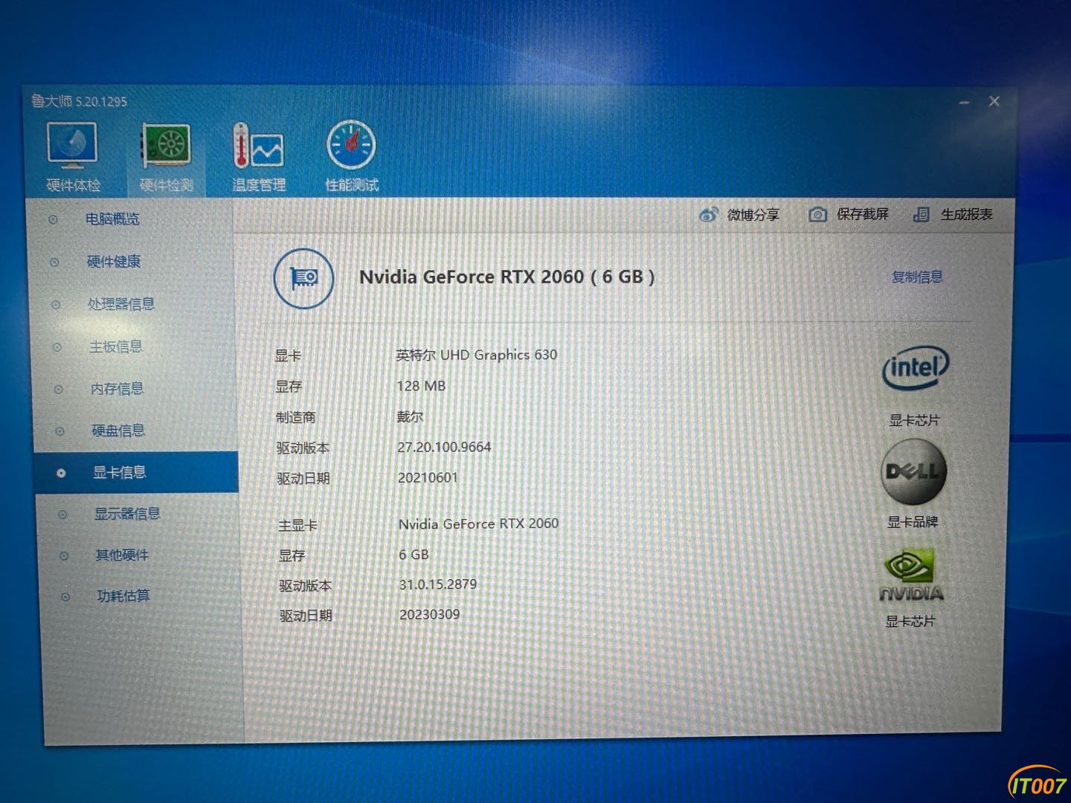This screenshot has height=803, width=1071.
Task: Click the 鲁大师 5.20.1295 window title
Action: click(x=79, y=101)
